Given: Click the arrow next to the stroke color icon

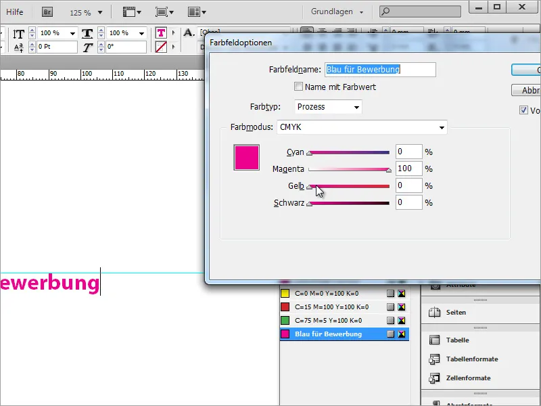Looking at the screenshot, I should pos(174,47).
